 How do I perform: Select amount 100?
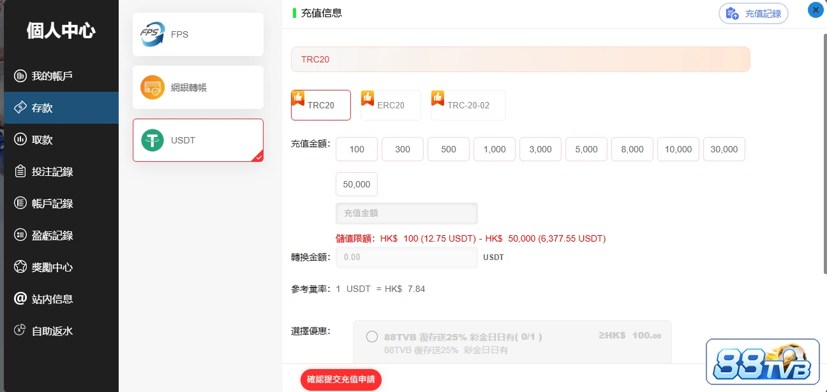(x=357, y=149)
